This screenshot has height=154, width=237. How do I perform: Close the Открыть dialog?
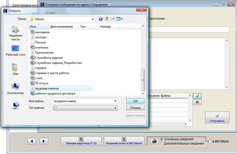142,9
